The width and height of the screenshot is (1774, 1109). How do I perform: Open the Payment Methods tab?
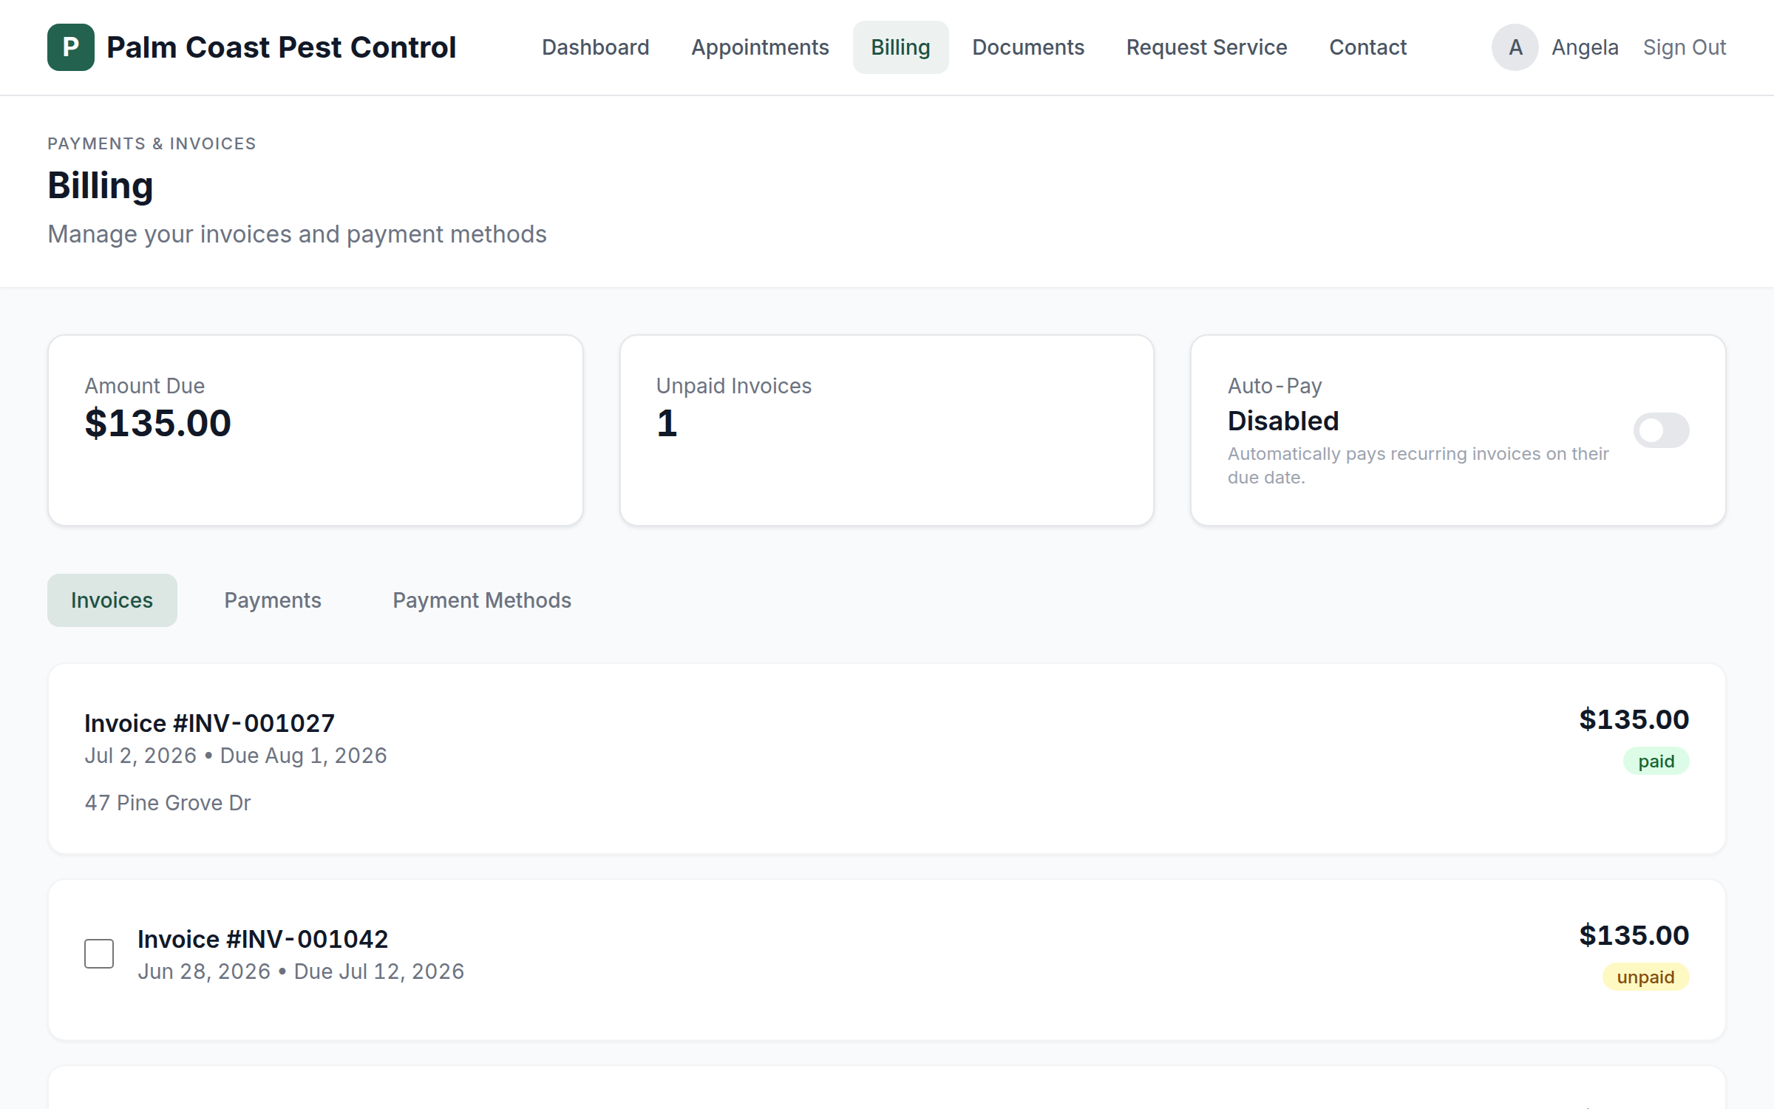(482, 600)
